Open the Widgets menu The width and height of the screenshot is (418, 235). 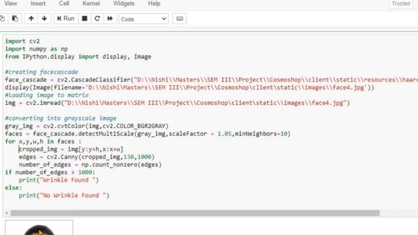pos(123,3)
